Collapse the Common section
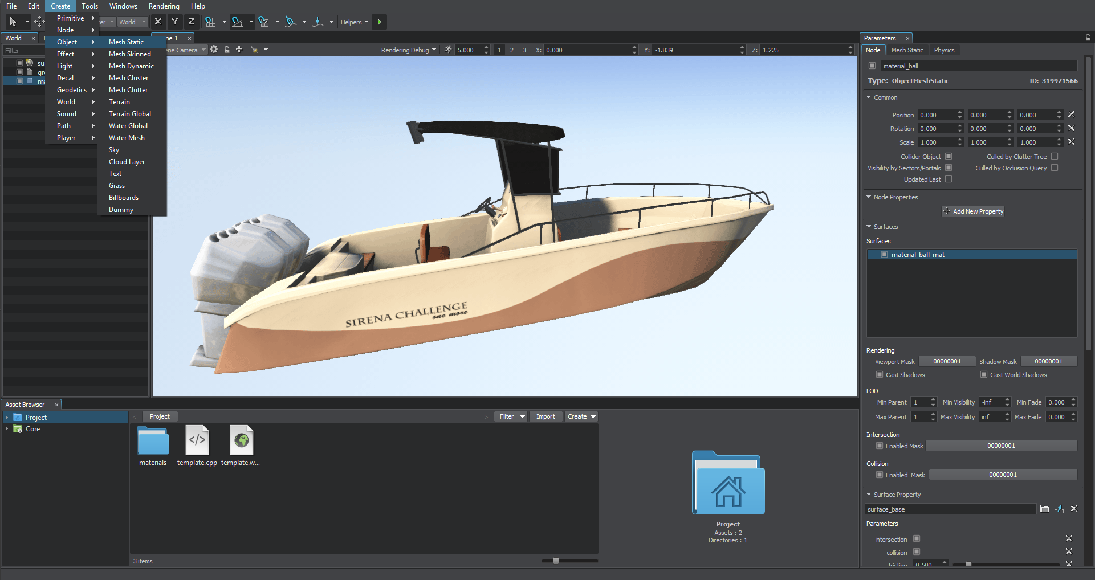 tap(869, 97)
